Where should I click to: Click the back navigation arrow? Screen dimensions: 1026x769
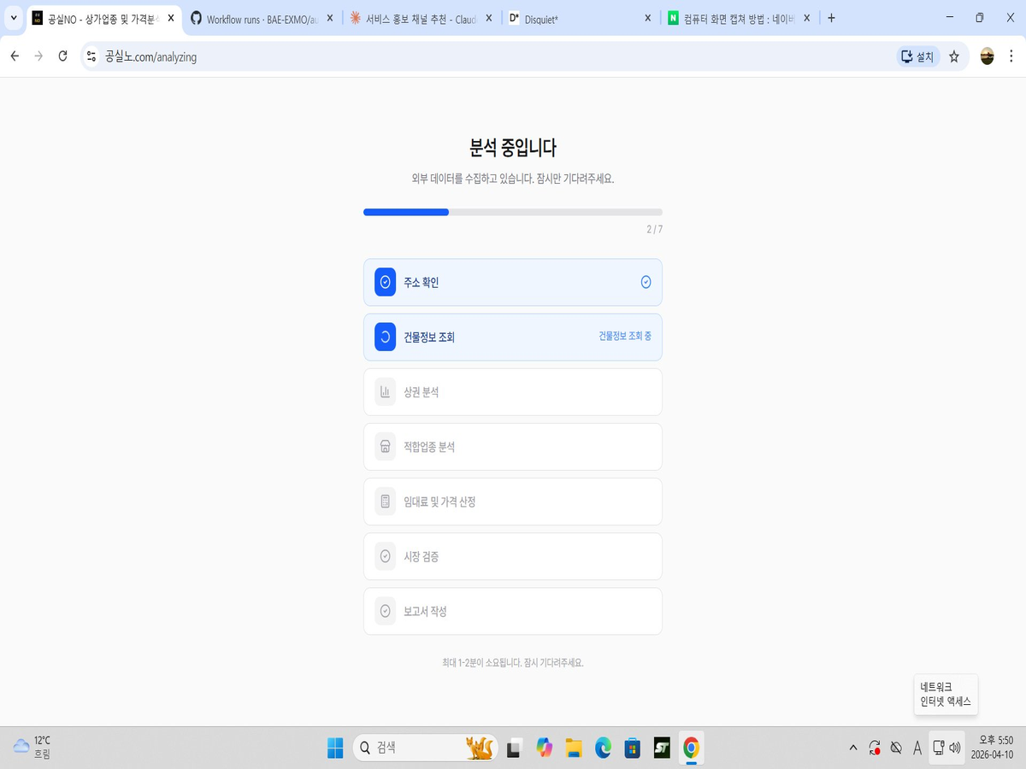point(15,56)
